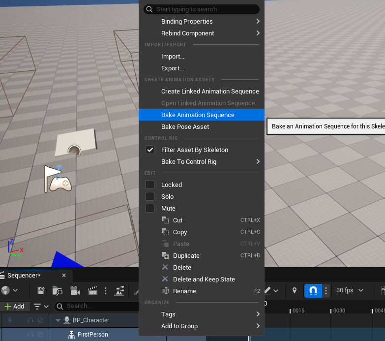Open snapping options three-dot menu
The height and width of the screenshot is (341, 385).
(326, 291)
